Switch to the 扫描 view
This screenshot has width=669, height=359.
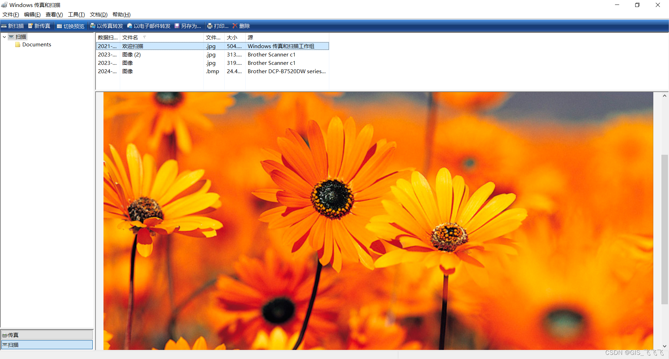pyautogui.click(x=47, y=345)
